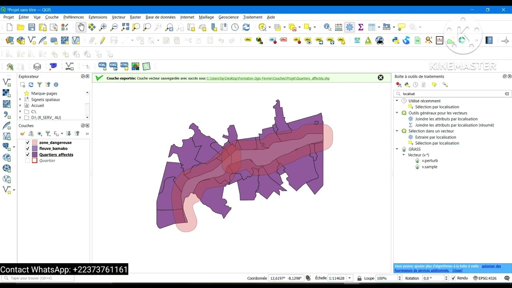This screenshot has height=288, width=512.
Task: Open the Vecteur menu
Action: point(118,17)
